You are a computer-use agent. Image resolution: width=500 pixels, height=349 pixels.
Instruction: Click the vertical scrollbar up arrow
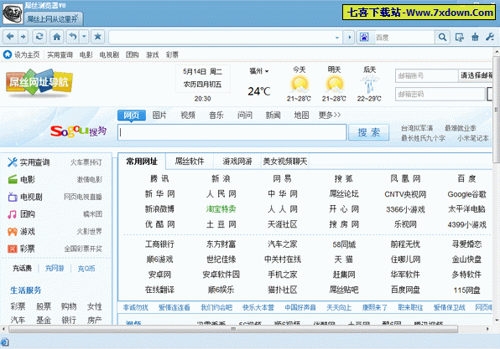point(497,52)
